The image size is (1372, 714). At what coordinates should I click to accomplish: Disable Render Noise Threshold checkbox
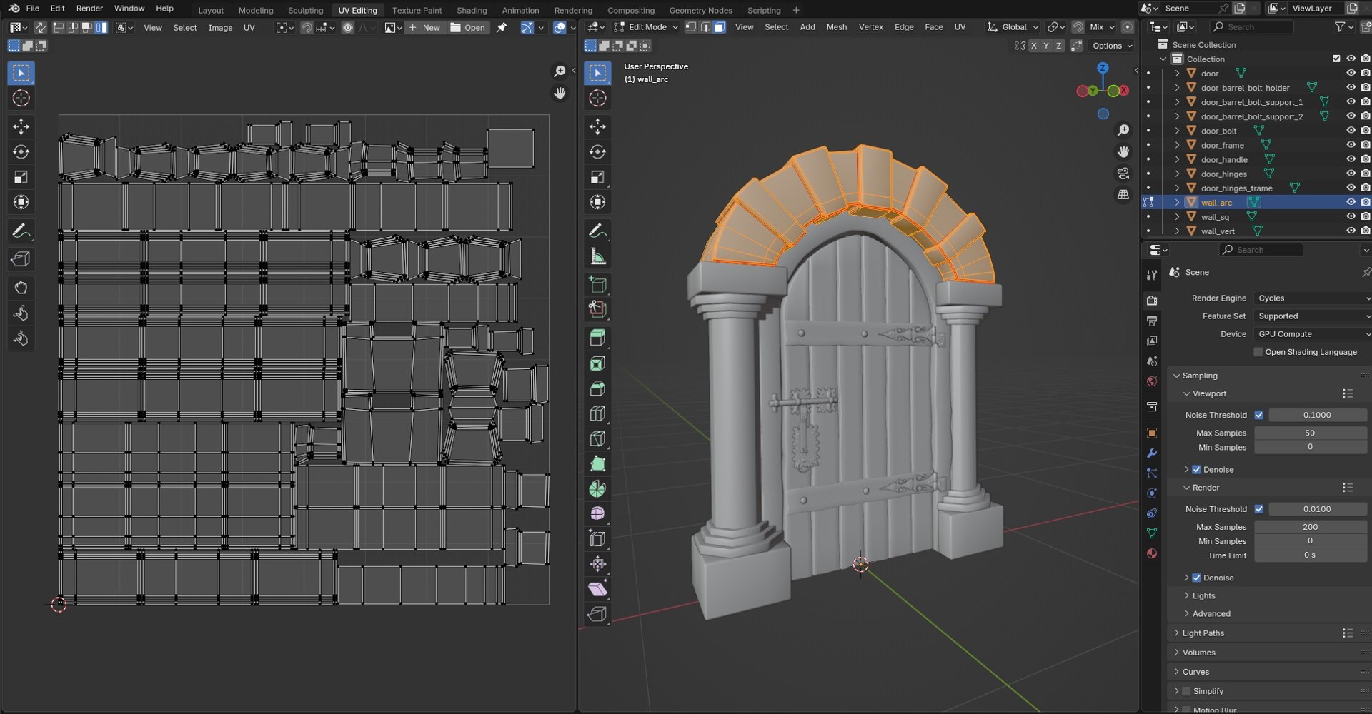[x=1259, y=509]
